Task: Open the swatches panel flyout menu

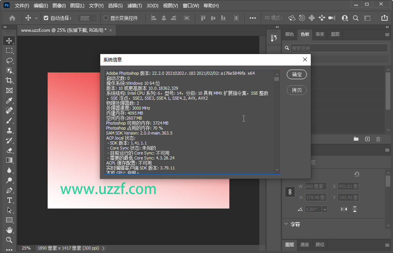Action: point(387,34)
